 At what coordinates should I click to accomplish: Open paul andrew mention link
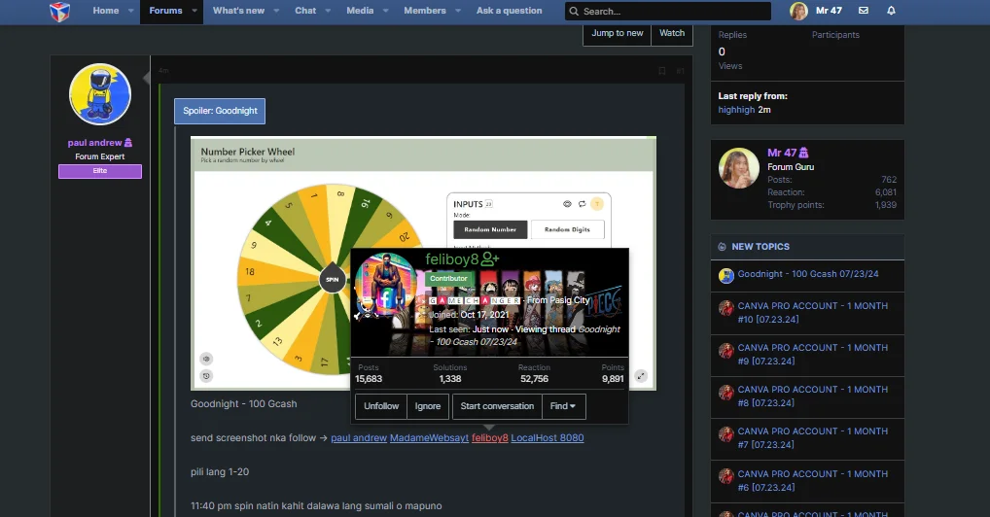(x=359, y=438)
